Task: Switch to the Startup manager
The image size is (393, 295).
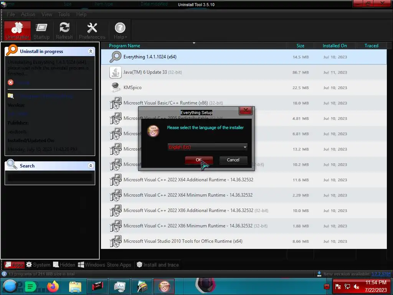Action: 41,30
